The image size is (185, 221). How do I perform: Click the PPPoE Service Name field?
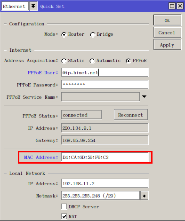point(100,97)
